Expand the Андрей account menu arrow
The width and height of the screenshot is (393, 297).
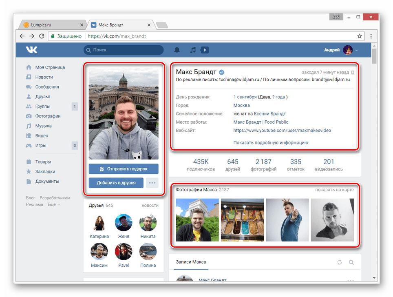point(357,50)
